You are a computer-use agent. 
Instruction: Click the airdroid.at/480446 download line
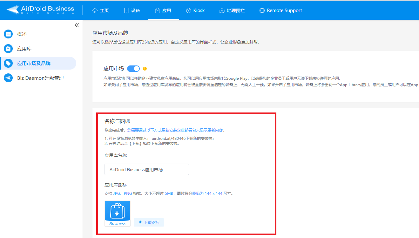[x=159, y=139]
